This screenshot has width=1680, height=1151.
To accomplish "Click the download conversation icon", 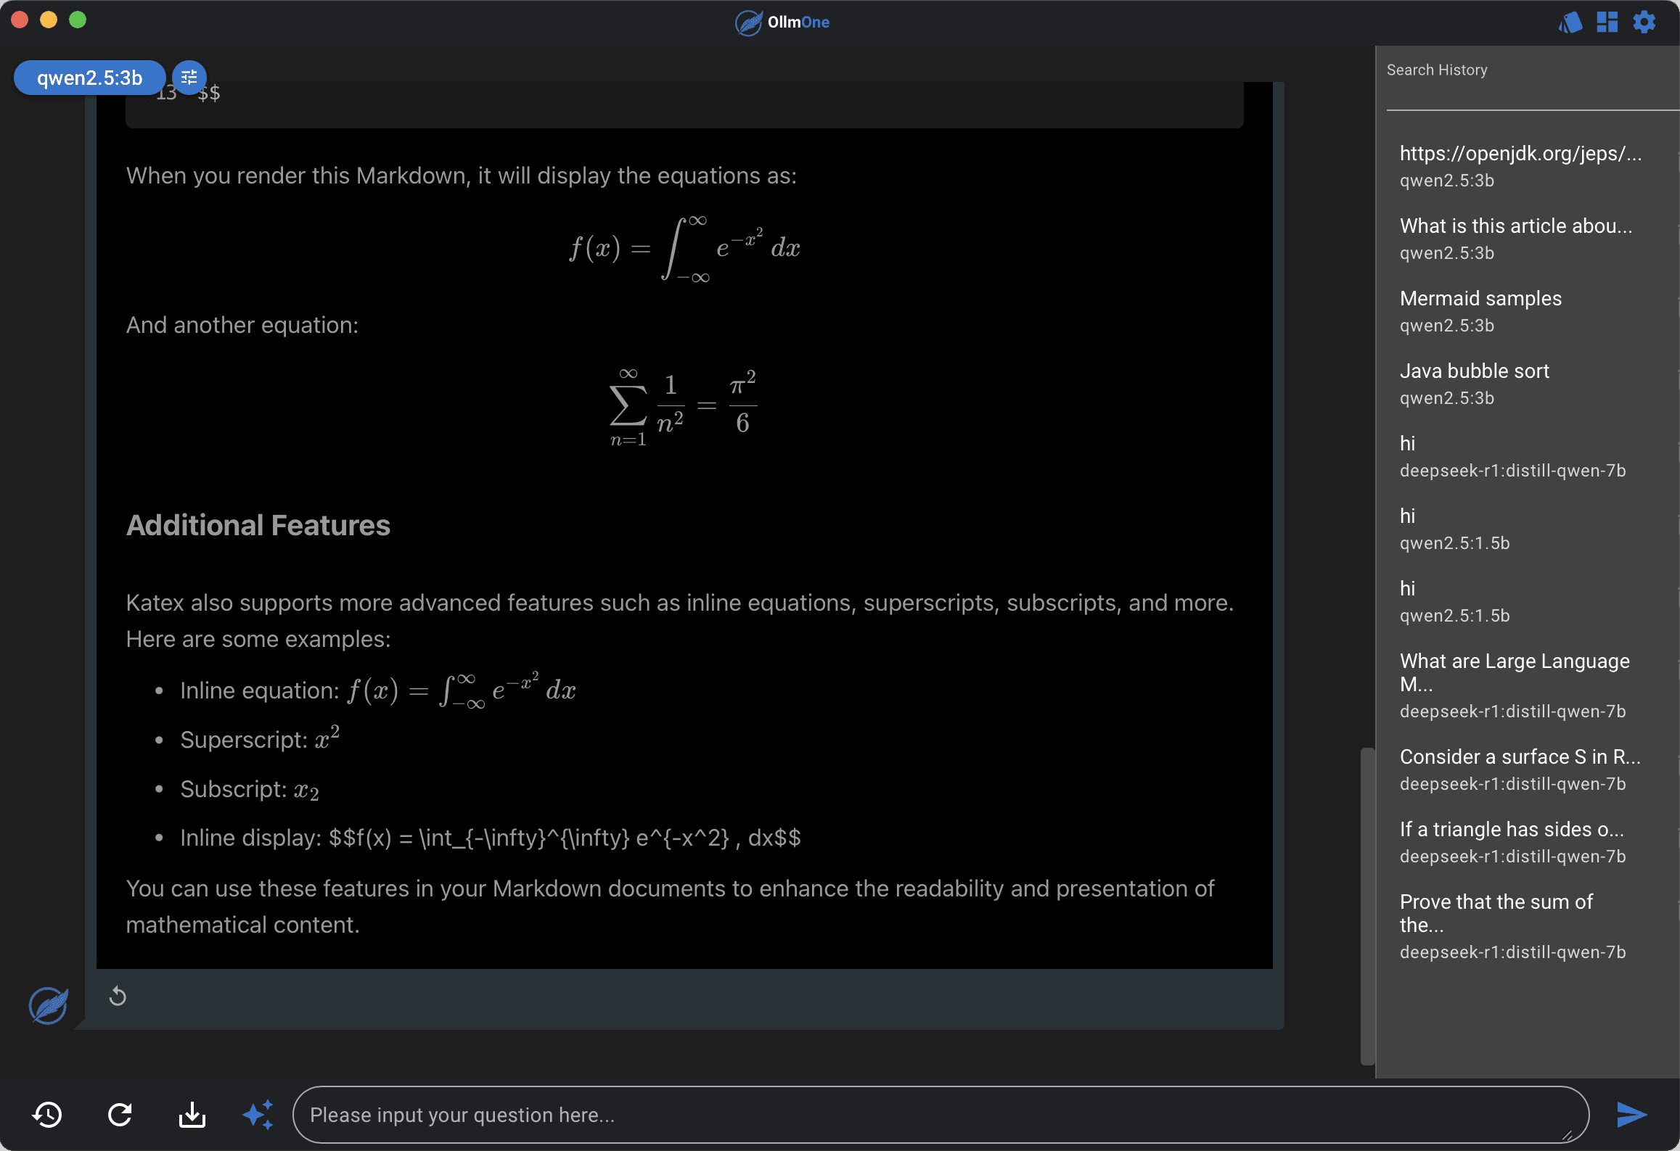I will pos(192,1115).
